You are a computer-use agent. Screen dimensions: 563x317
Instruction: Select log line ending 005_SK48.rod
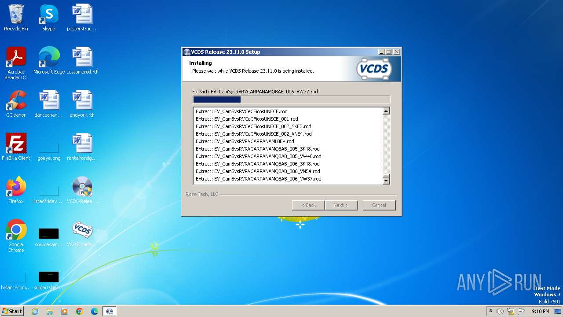click(x=258, y=149)
